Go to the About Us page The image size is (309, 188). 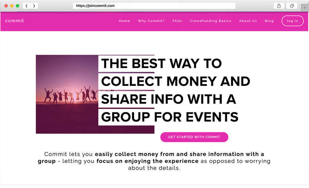(248, 21)
